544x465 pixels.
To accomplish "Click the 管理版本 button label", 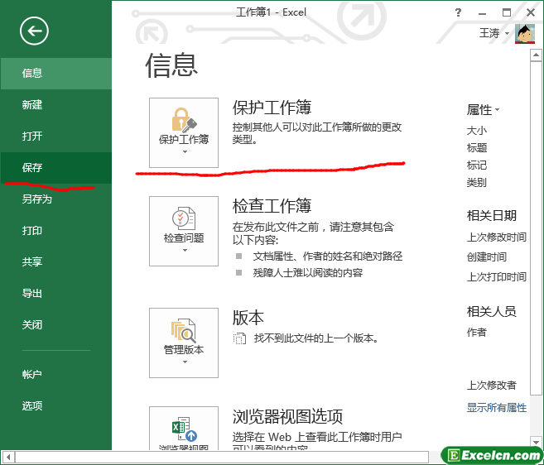I will coord(184,350).
